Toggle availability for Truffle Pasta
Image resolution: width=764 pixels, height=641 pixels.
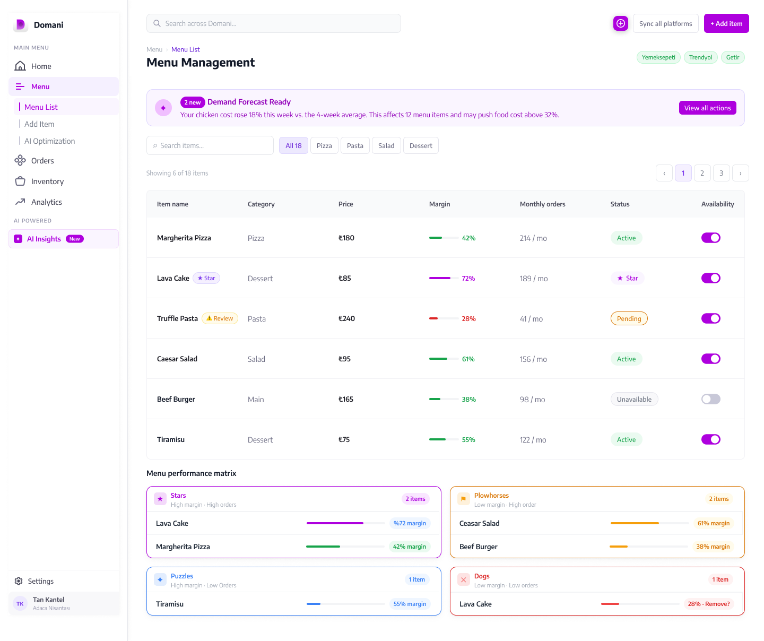point(711,318)
